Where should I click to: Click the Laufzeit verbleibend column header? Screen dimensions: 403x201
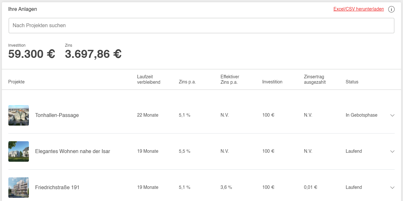[149, 79]
